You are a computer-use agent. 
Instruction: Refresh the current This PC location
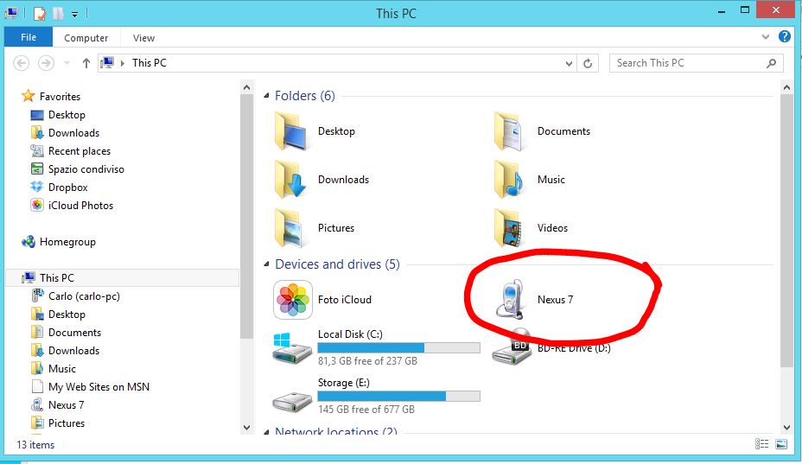click(588, 63)
